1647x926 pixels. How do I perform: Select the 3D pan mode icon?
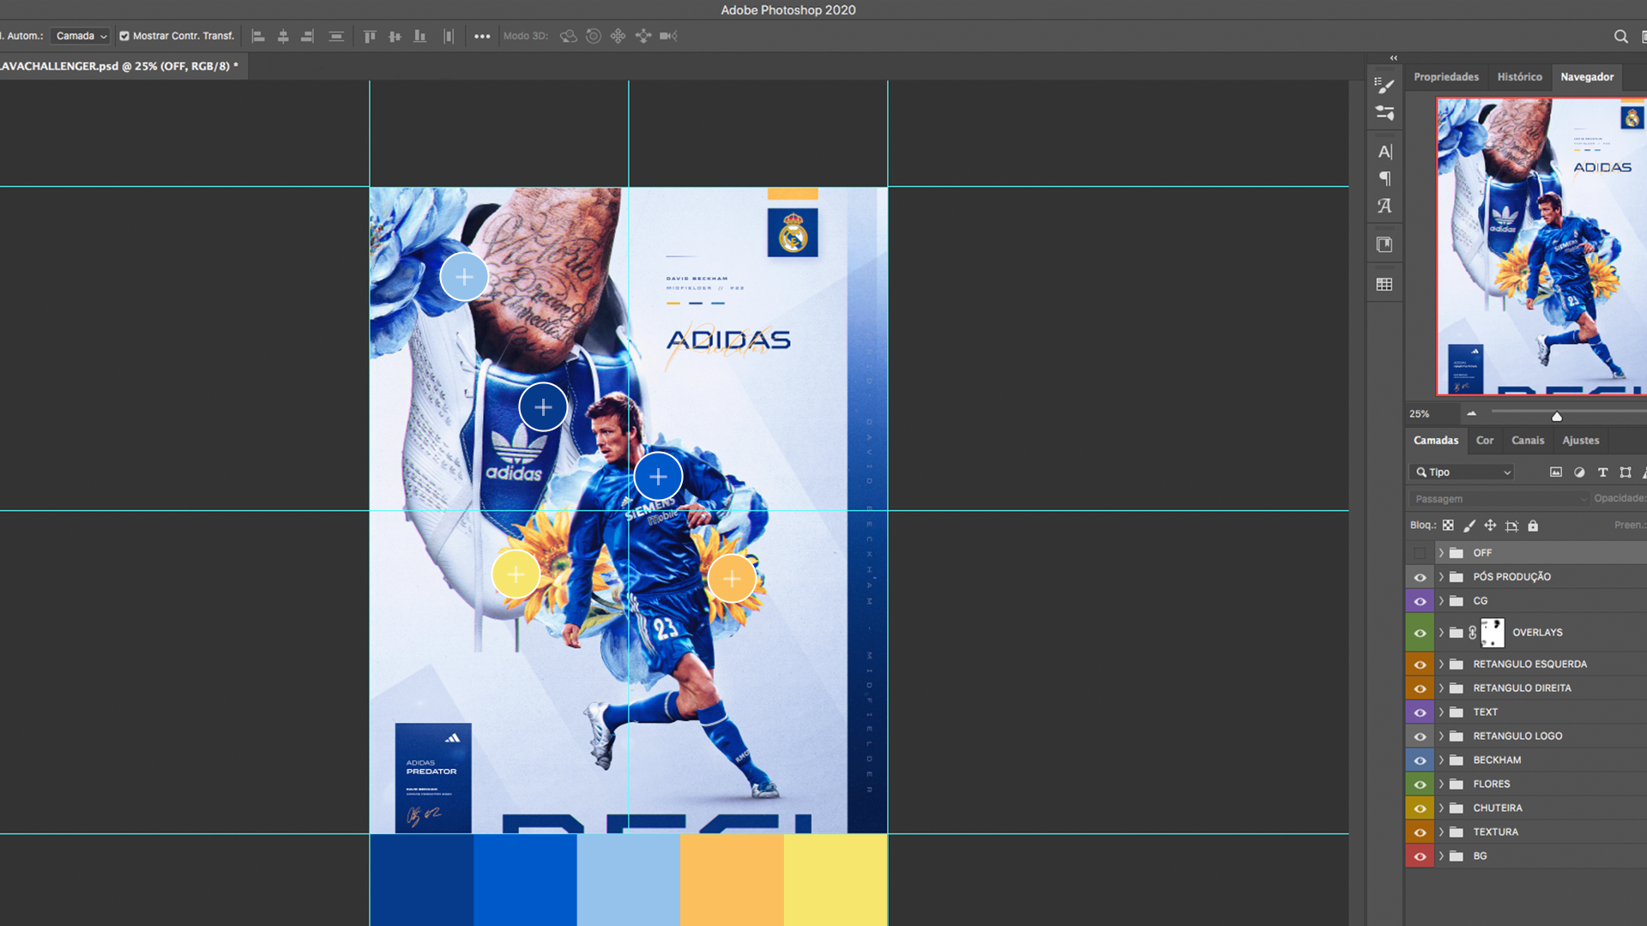[x=618, y=36]
